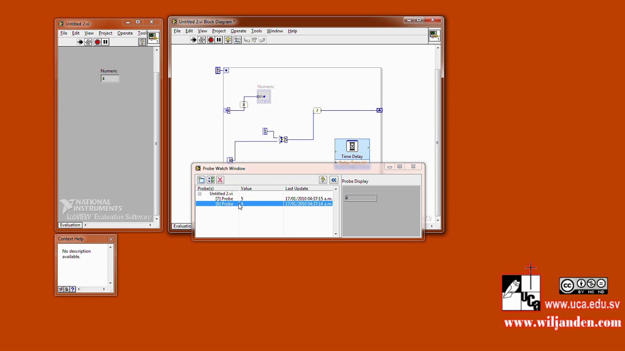Click Numeric indicator terminal on diagram

(264, 97)
